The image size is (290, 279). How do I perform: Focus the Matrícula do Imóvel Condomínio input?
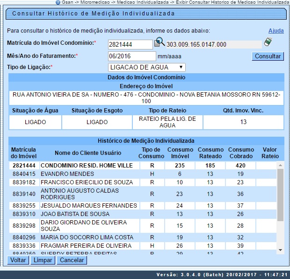(x=130, y=44)
